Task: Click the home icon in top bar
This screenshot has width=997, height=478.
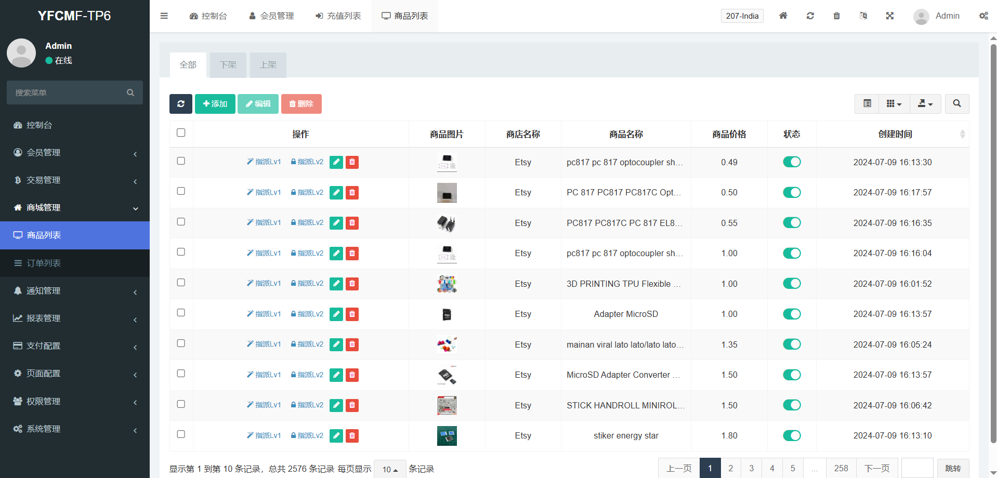Action: pyautogui.click(x=783, y=16)
